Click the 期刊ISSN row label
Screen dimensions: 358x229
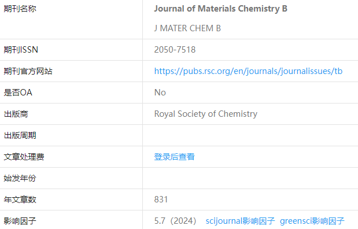(x=21, y=50)
